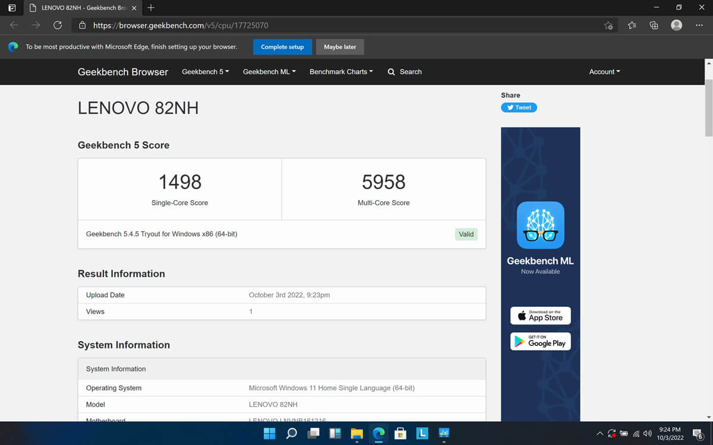Add this page to favorites
The height and width of the screenshot is (445, 713).
click(608, 26)
